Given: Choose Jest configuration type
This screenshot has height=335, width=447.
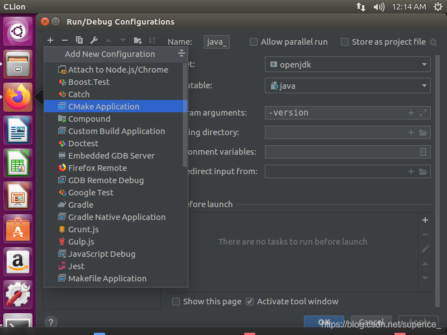Looking at the screenshot, I should 116,266.
